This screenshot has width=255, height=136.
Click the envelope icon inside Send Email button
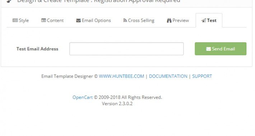point(208,49)
